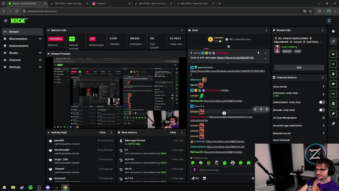Click the Kick logo in the header
Viewport: 339px width, 191px height.
click(19, 21)
